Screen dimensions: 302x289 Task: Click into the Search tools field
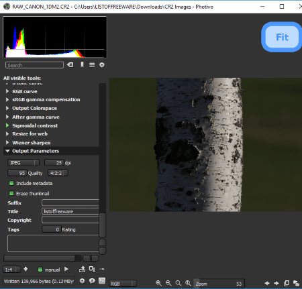tap(34, 65)
